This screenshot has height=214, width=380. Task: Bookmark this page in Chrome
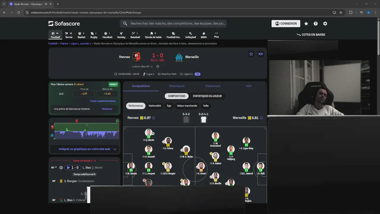[341, 12]
